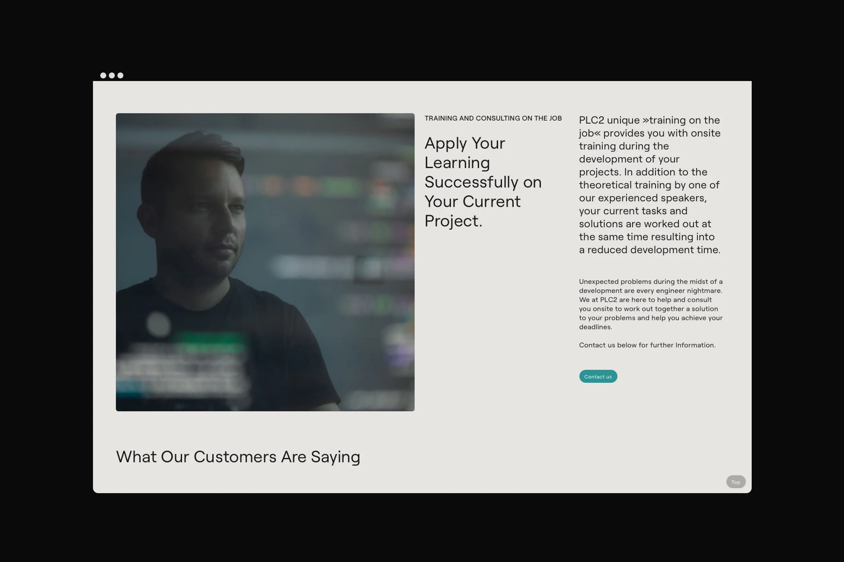
Task: Click What Our Customers Are Saying heading
Action: 238,457
